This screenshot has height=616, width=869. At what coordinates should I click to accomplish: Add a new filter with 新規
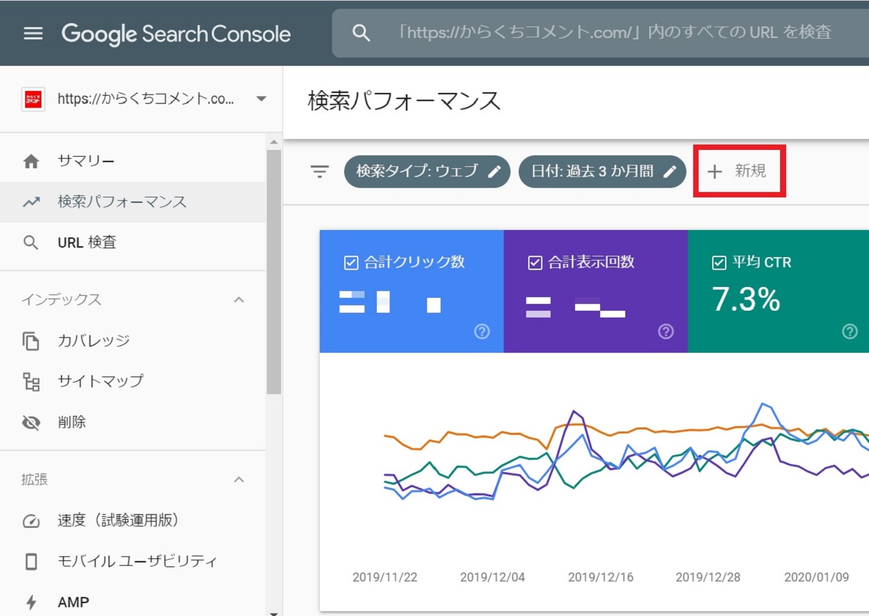(739, 172)
